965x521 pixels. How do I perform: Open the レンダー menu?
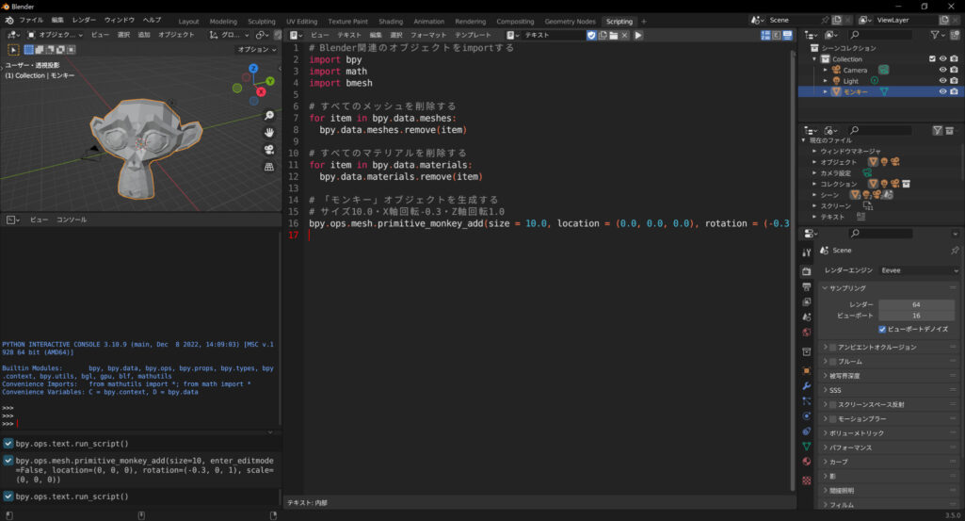pyautogui.click(x=84, y=21)
